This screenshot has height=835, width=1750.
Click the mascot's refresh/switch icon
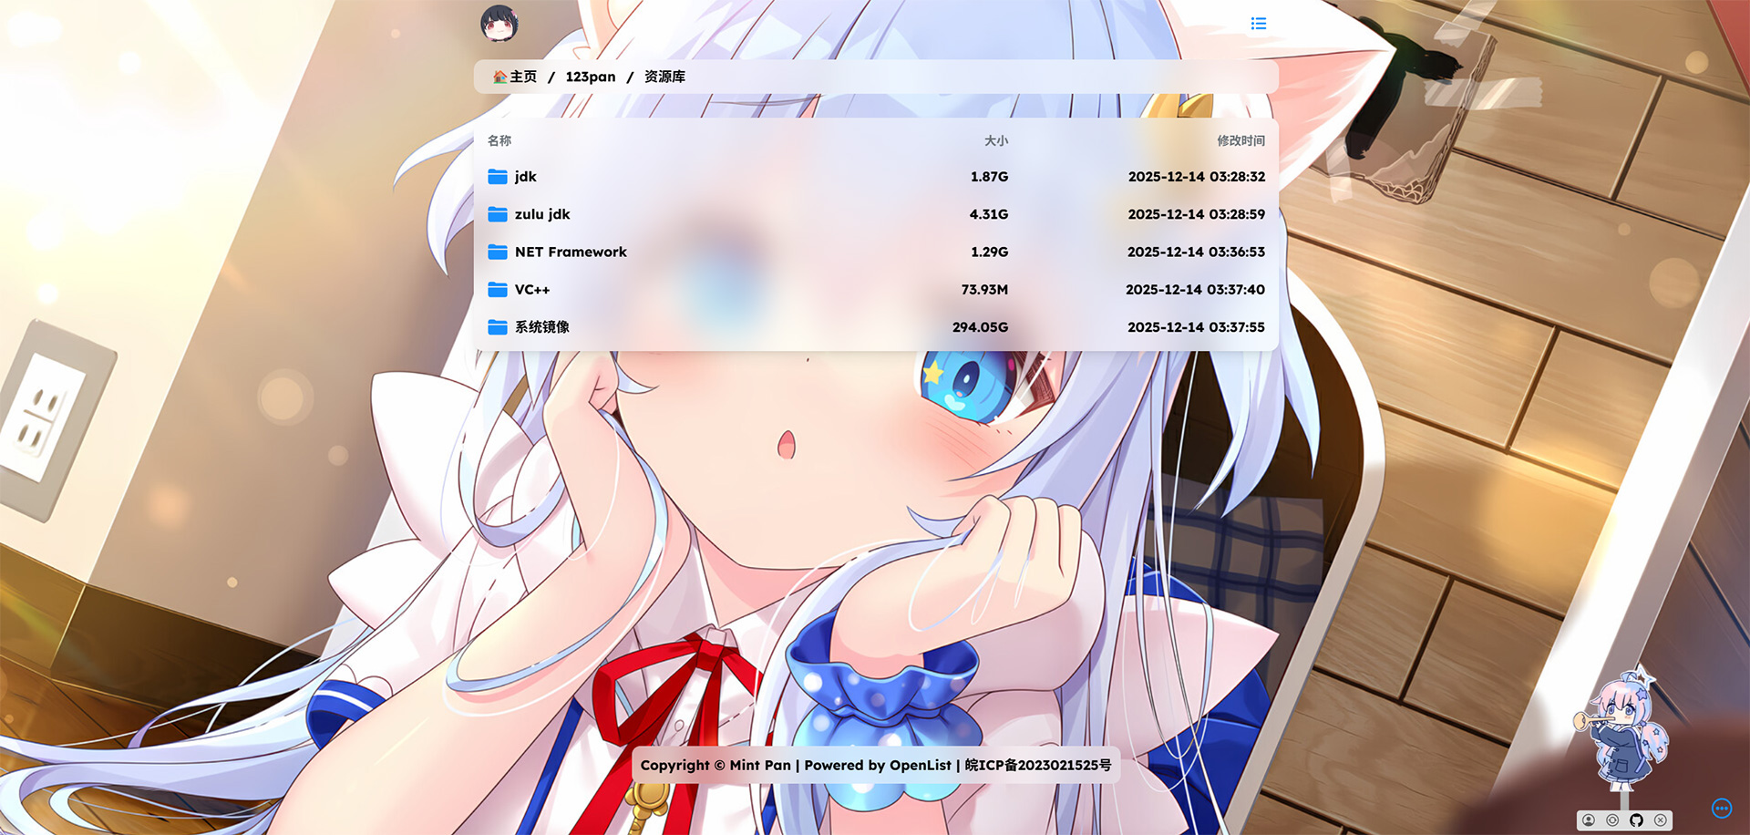point(1612,820)
